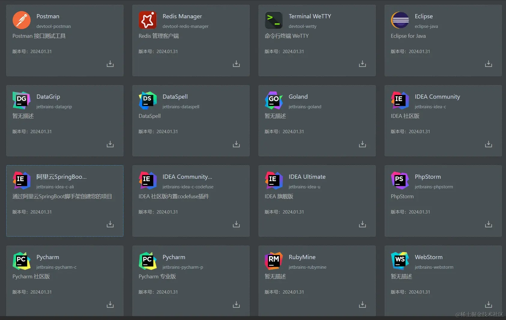Download Pycharm 专业版 using its download icon
This screenshot has height=320, width=506.
click(236, 305)
